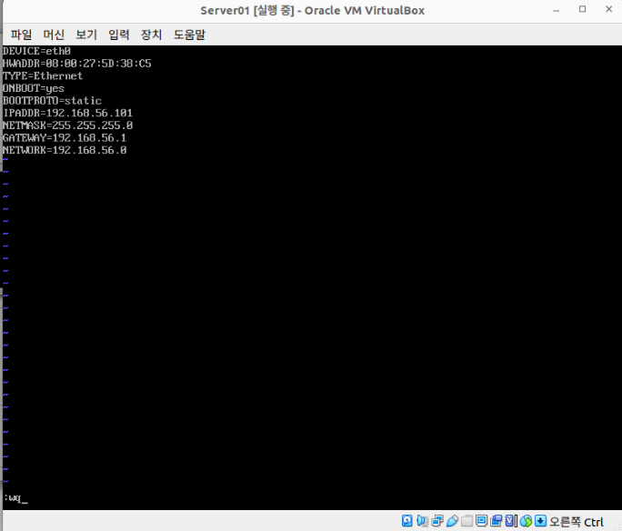Click the network adapters status icon
Viewport: 622px width, 531px height.
(437, 521)
